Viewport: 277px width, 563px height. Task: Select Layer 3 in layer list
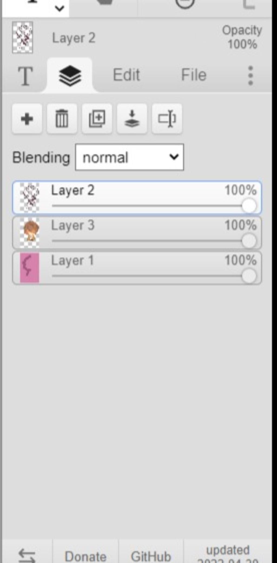point(137,233)
